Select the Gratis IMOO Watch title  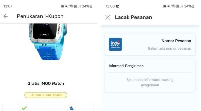tap(46, 83)
